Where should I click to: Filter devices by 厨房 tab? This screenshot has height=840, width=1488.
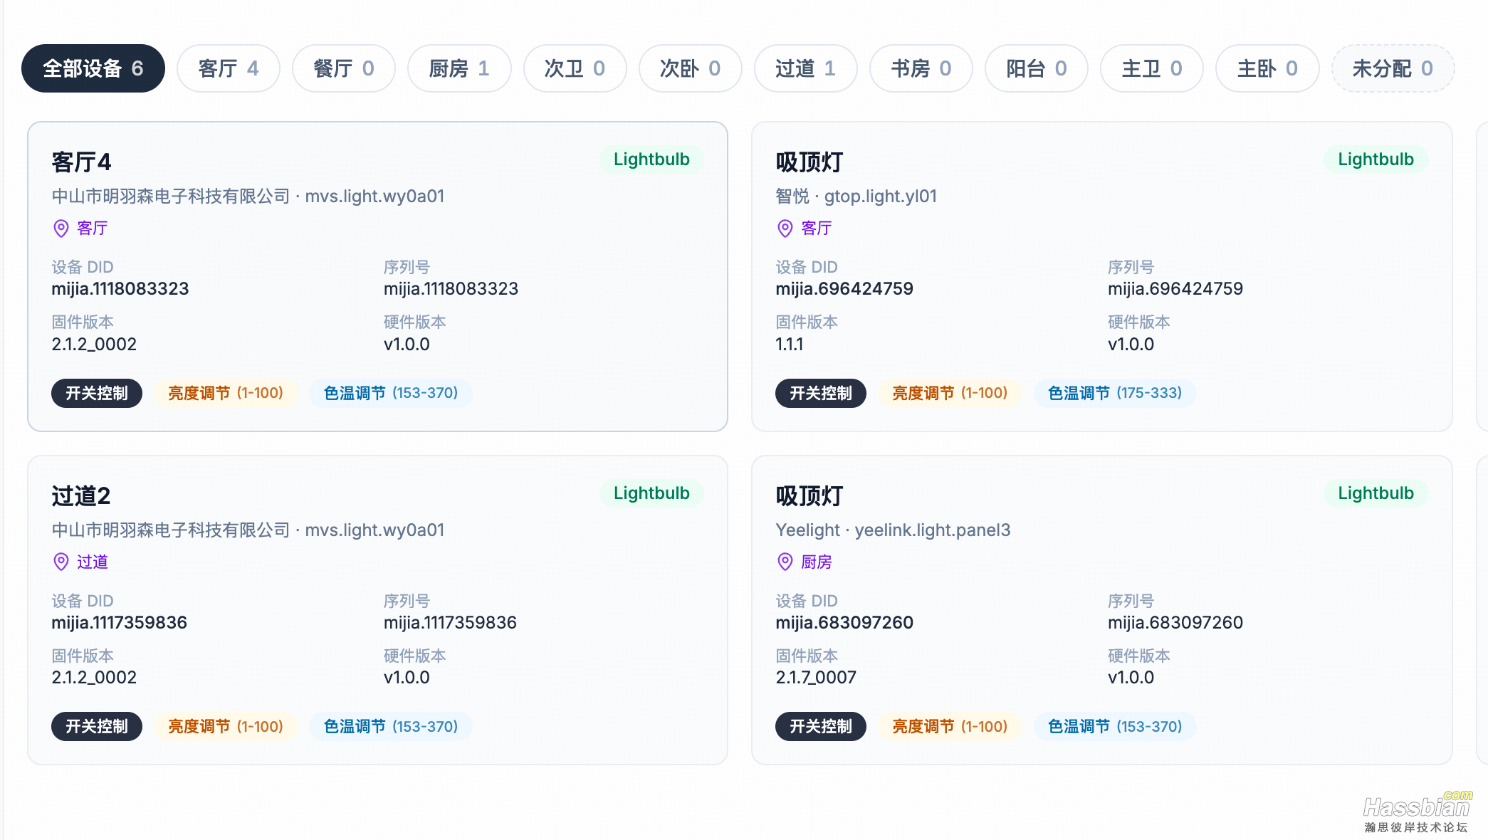(x=459, y=68)
